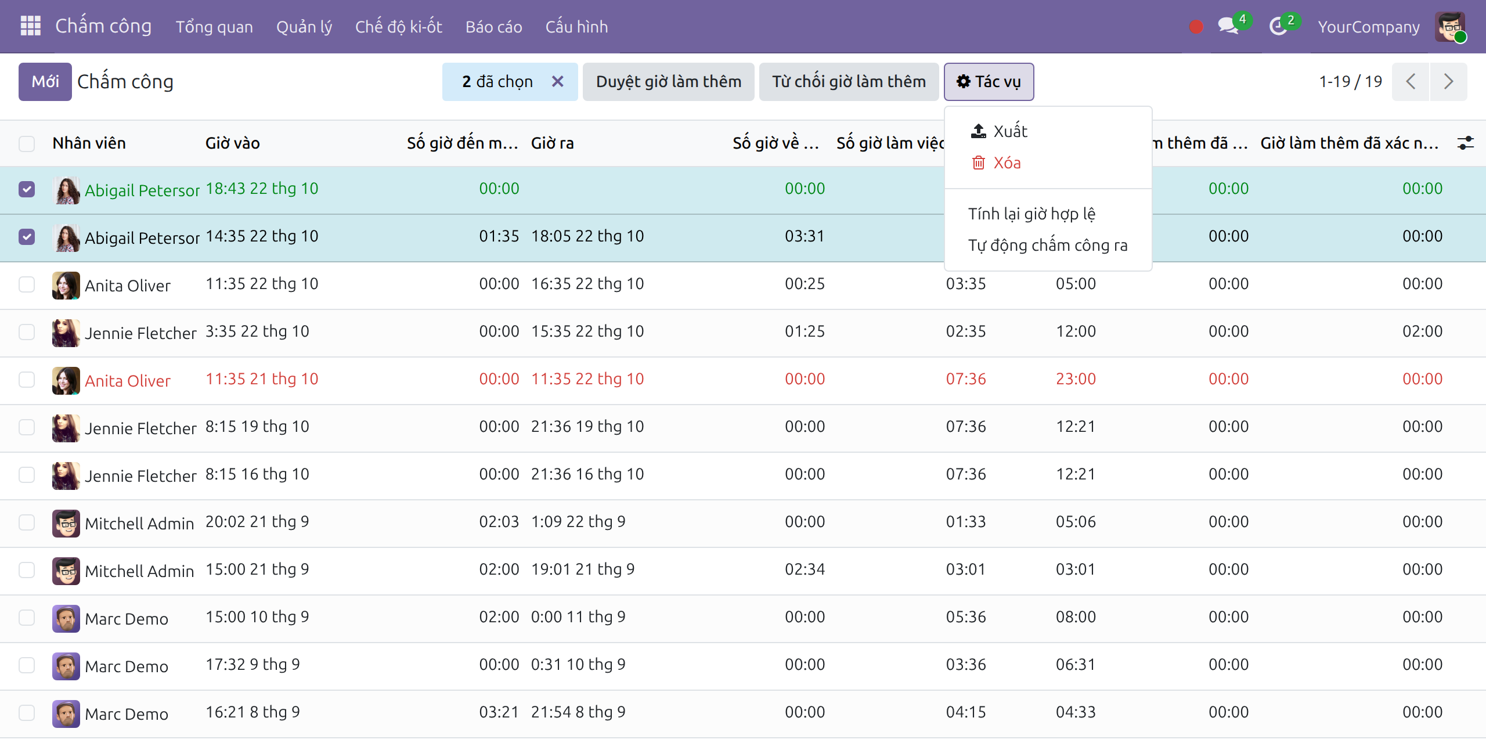Tick the Anita Oliver 16:35 row checkbox
Image resolution: width=1486 pixels, height=743 pixels.
point(27,284)
